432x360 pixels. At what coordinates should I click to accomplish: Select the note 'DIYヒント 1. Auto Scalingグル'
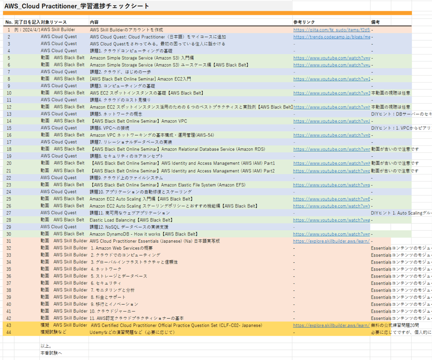[x=401, y=213]
